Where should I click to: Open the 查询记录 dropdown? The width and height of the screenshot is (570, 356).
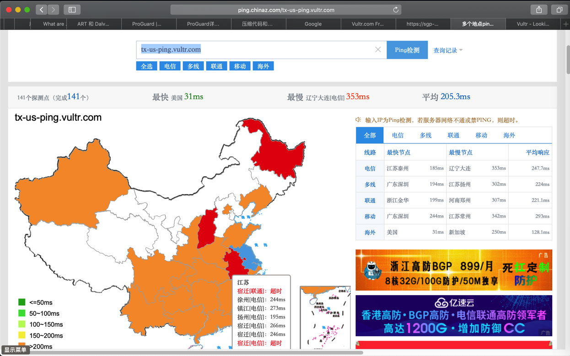click(x=448, y=50)
